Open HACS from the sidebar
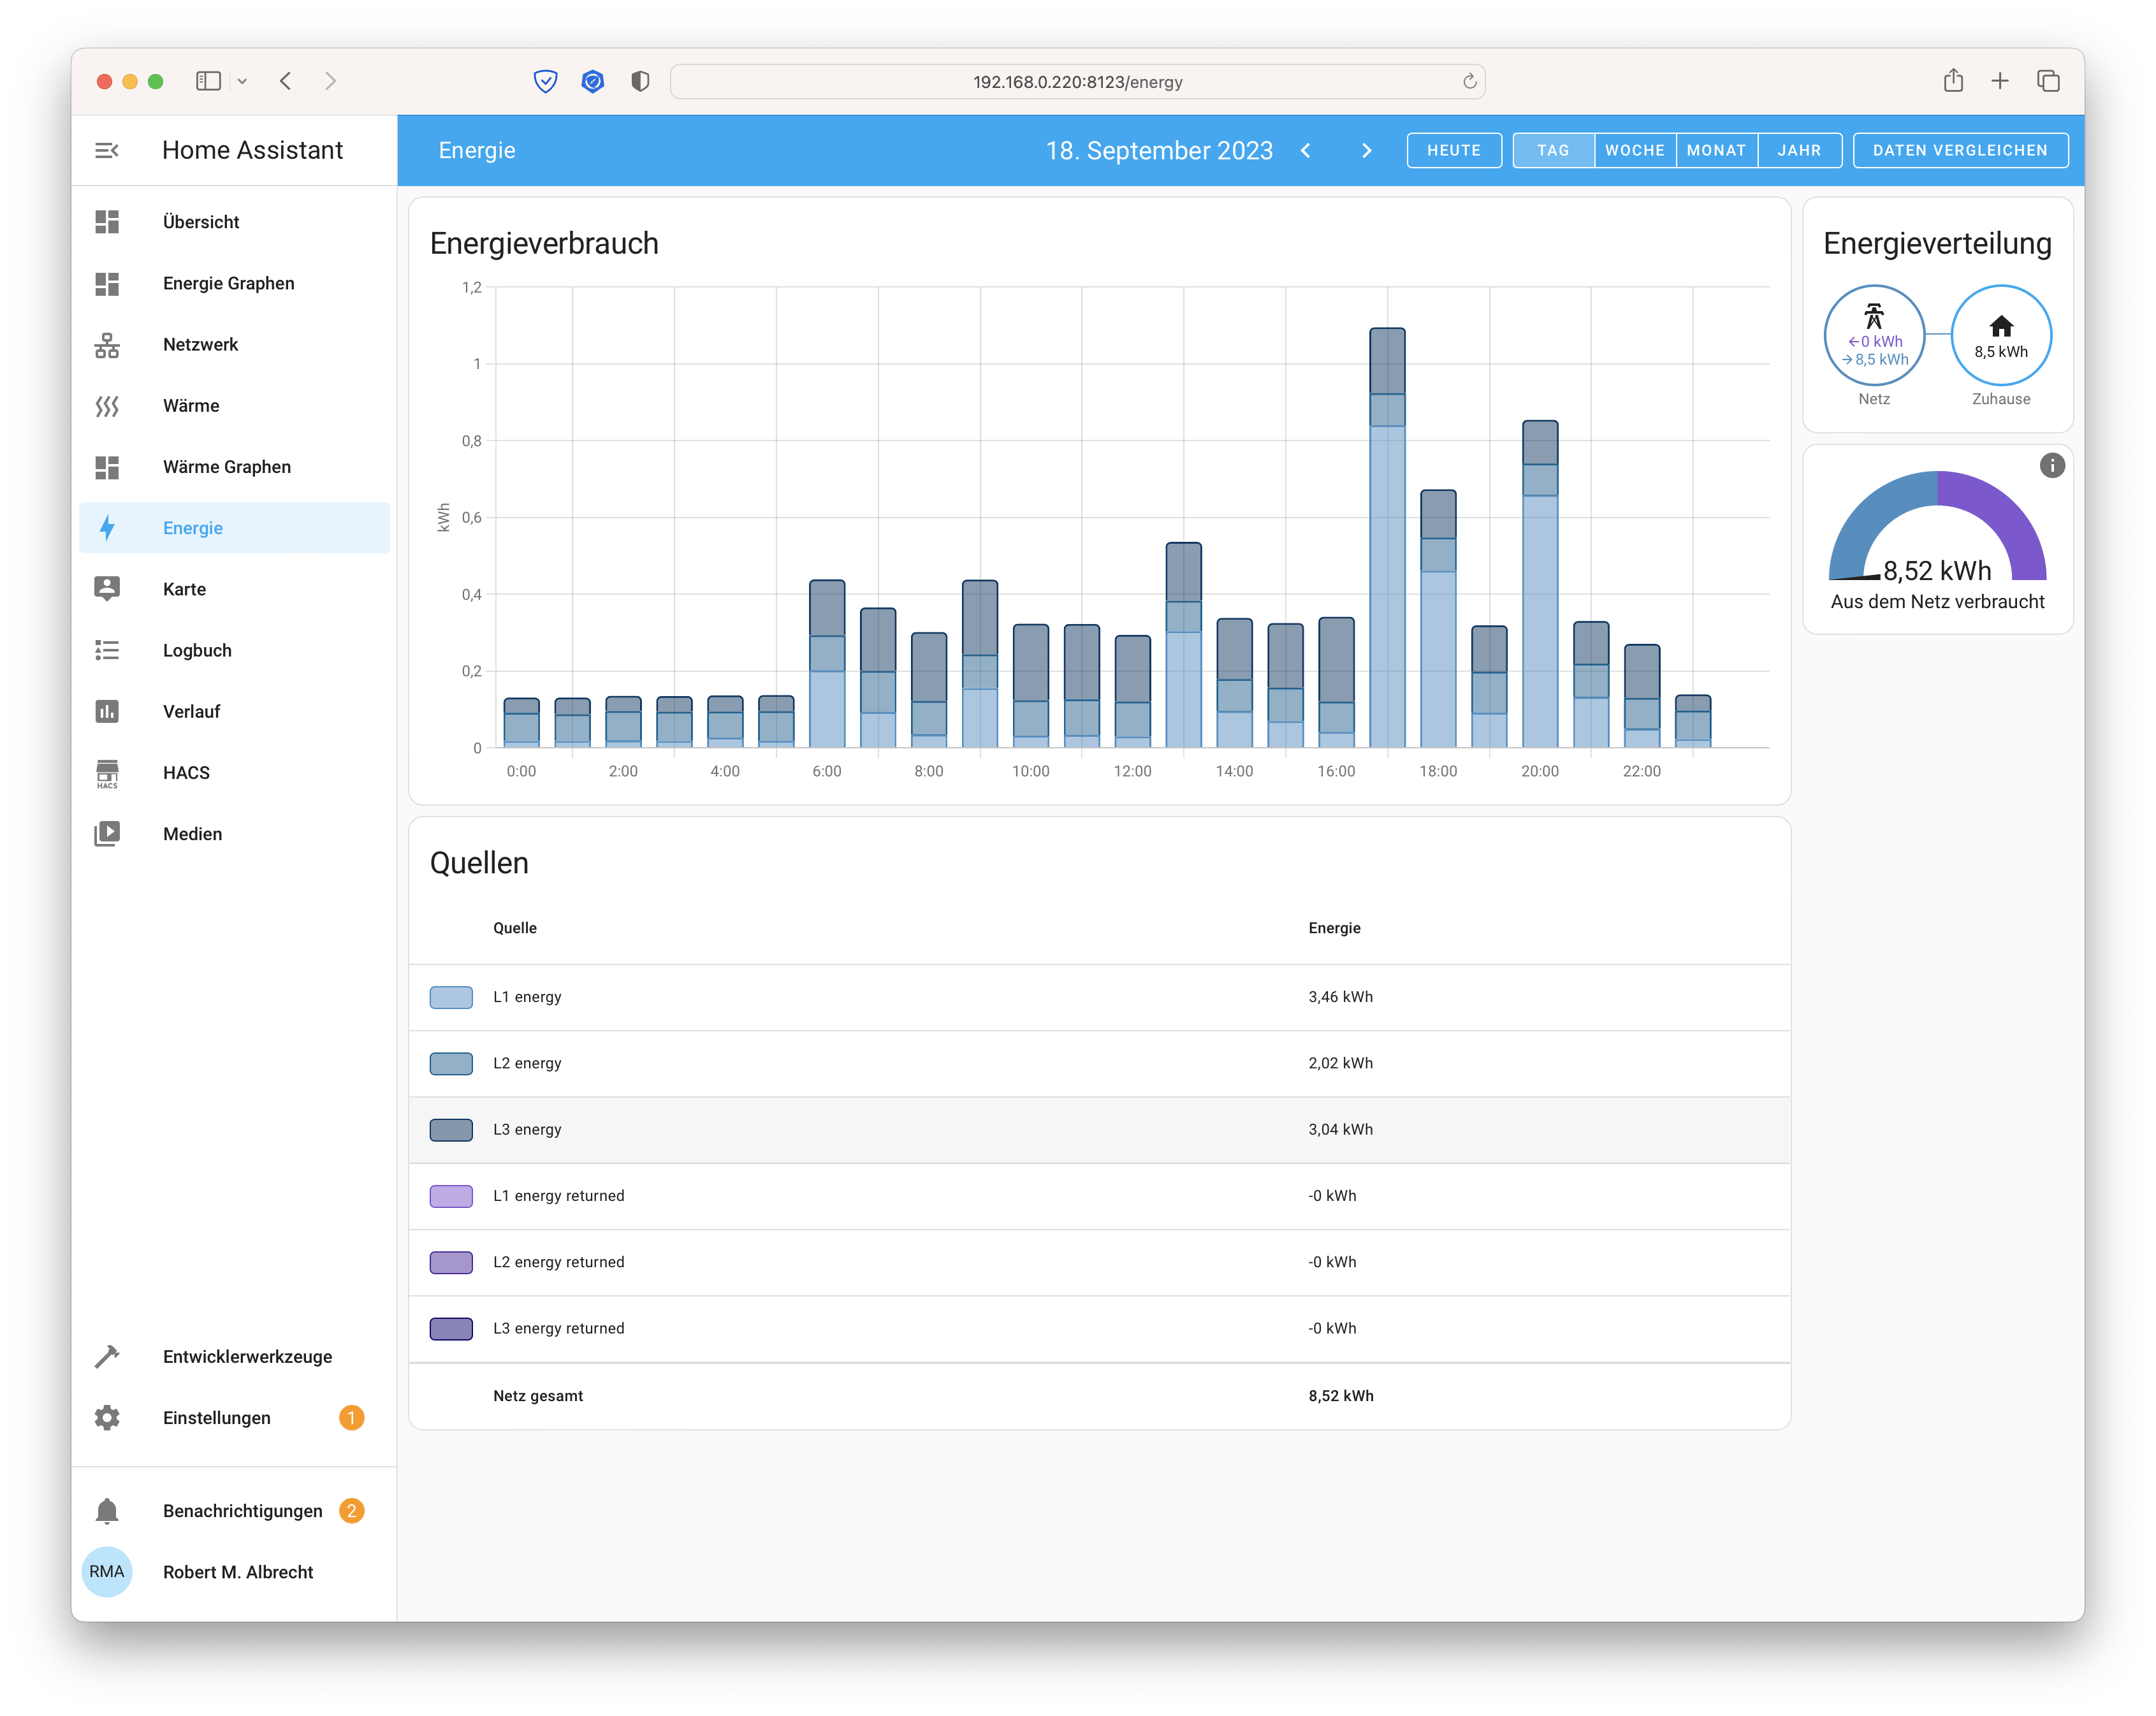This screenshot has width=2156, height=1716. coord(186,773)
